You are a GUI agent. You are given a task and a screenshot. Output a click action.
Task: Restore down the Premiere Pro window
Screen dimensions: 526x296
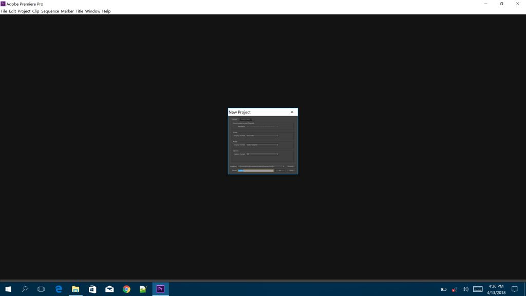click(501, 4)
